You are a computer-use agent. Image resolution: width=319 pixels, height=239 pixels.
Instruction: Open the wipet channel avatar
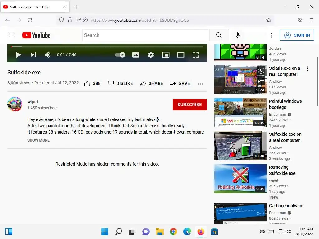click(x=15, y=104)
